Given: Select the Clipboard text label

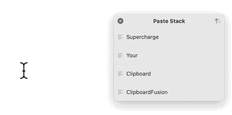Looking at the screenshot, I should [139, 74].
